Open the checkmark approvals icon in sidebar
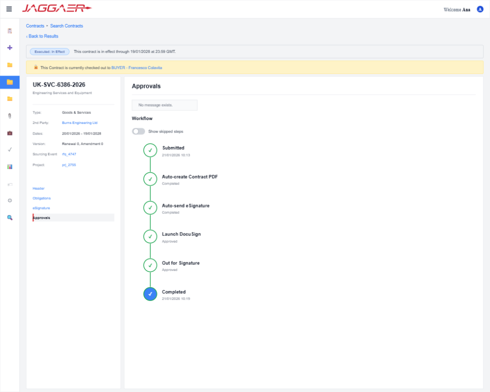The height and width of the screenshot is (392, 490). [x=9, y=149]
